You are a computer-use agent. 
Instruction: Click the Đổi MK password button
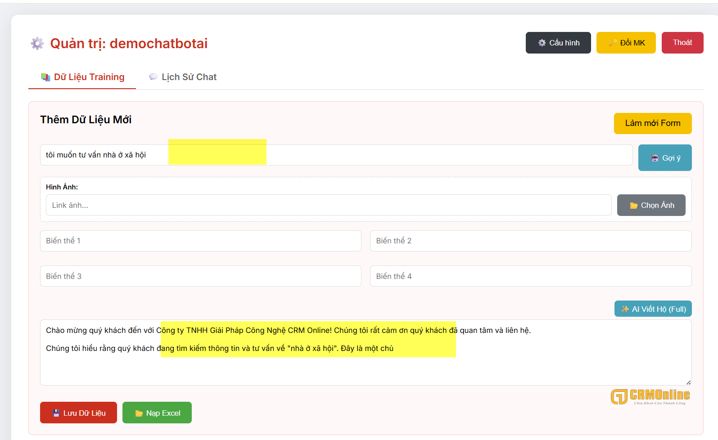626,43
